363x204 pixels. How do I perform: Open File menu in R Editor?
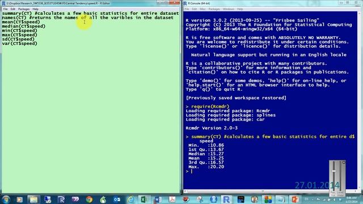(5, 9)
